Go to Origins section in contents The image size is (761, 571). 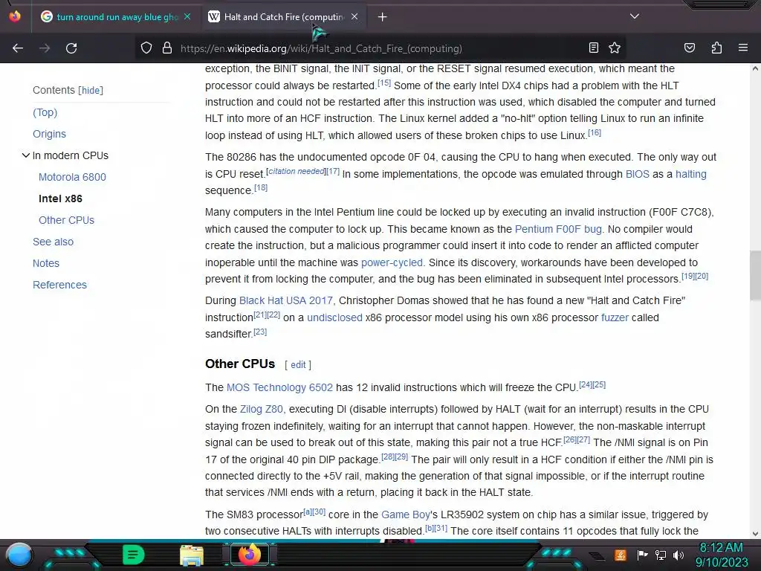[50, 134]
